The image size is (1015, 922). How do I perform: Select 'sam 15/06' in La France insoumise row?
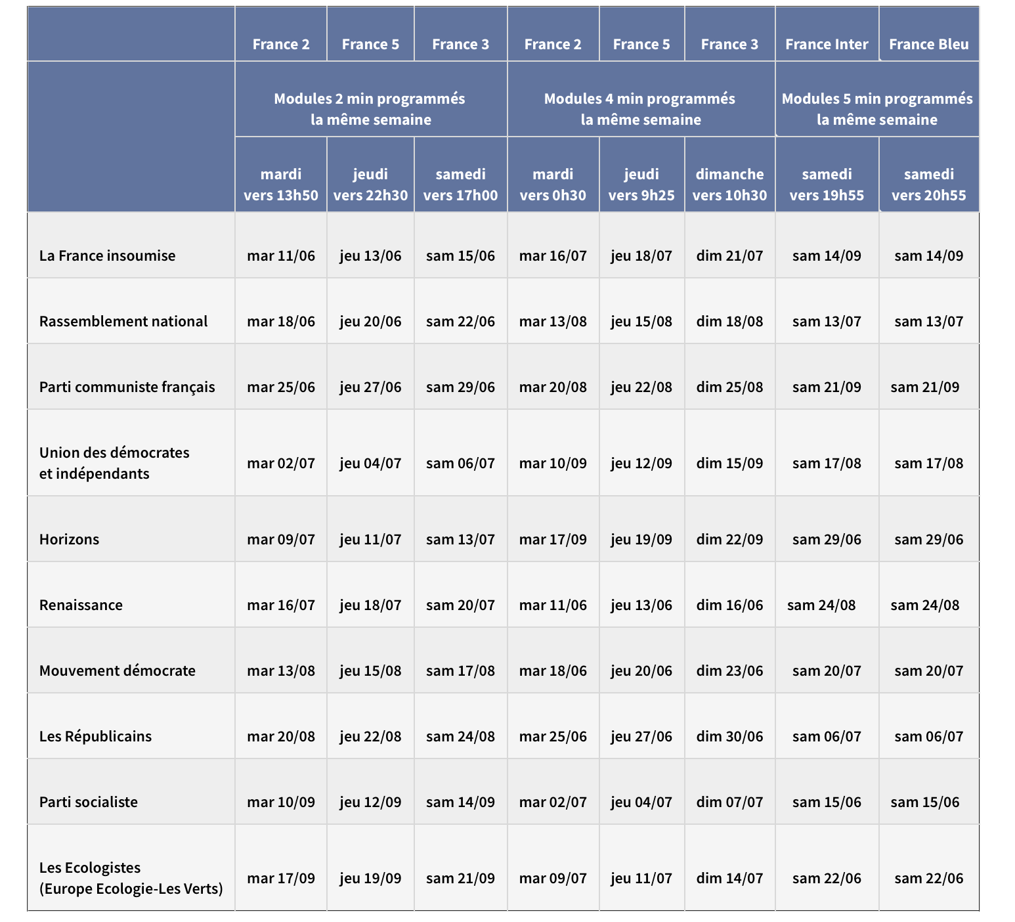[x=461, y=255]
